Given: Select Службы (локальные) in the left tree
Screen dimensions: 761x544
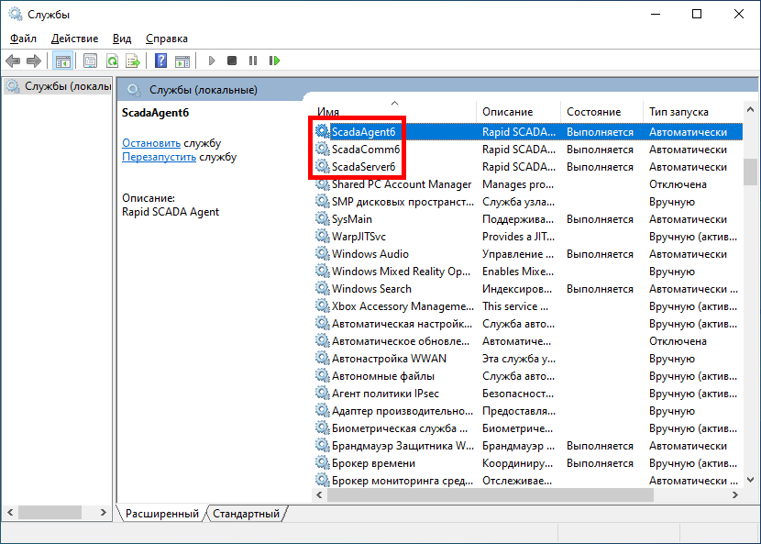Looking at the screenshot, I should (x=59, y=86).
